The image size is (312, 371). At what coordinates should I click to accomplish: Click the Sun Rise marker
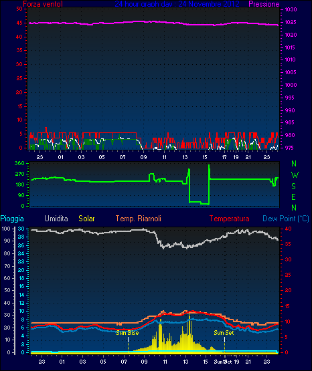pyautogui.click(x=127, y=333)
